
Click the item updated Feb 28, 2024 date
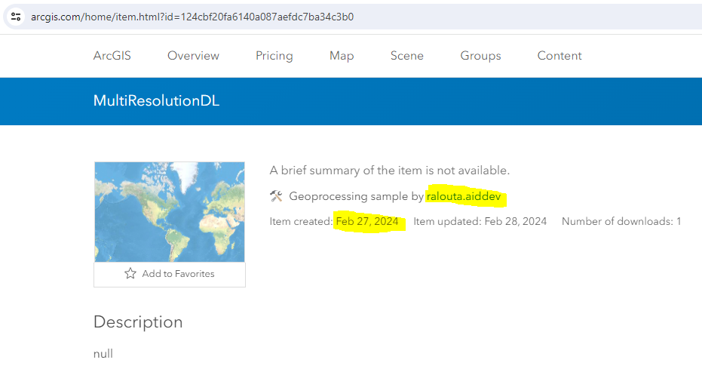click(x=516, y=222)
